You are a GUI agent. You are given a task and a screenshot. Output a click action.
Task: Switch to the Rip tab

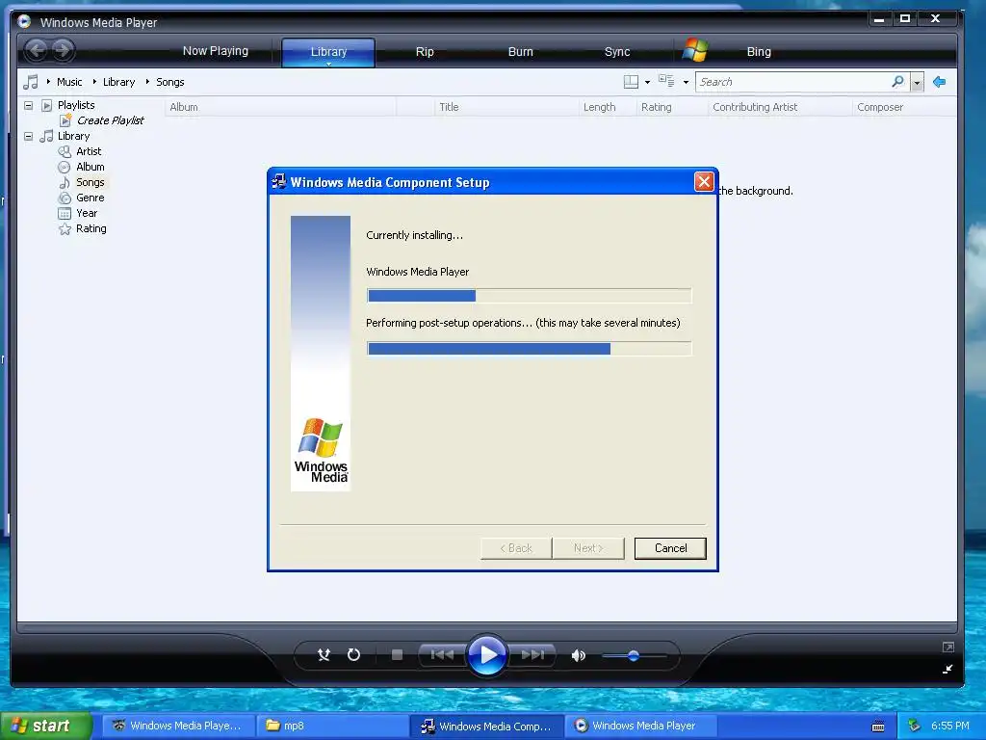(x=425, y=52)
